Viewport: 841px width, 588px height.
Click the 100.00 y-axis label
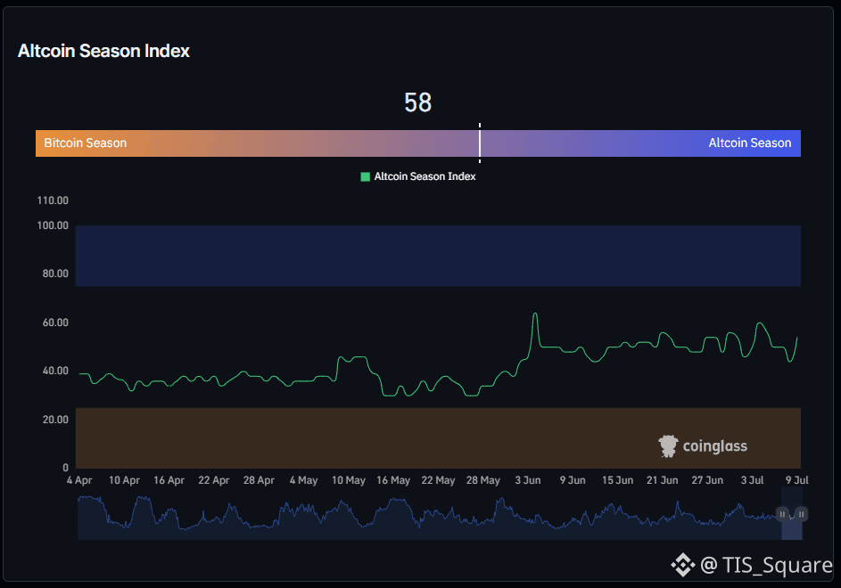click(53, 225)
